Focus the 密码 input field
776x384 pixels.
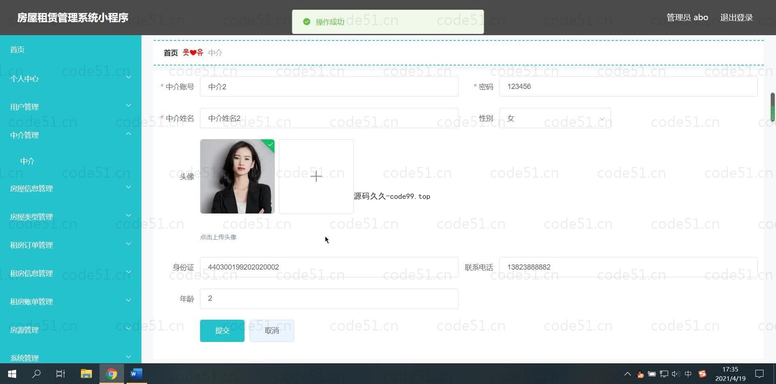[x=628, y=87]
